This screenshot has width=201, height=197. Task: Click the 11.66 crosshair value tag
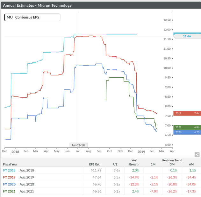[187, 36]
